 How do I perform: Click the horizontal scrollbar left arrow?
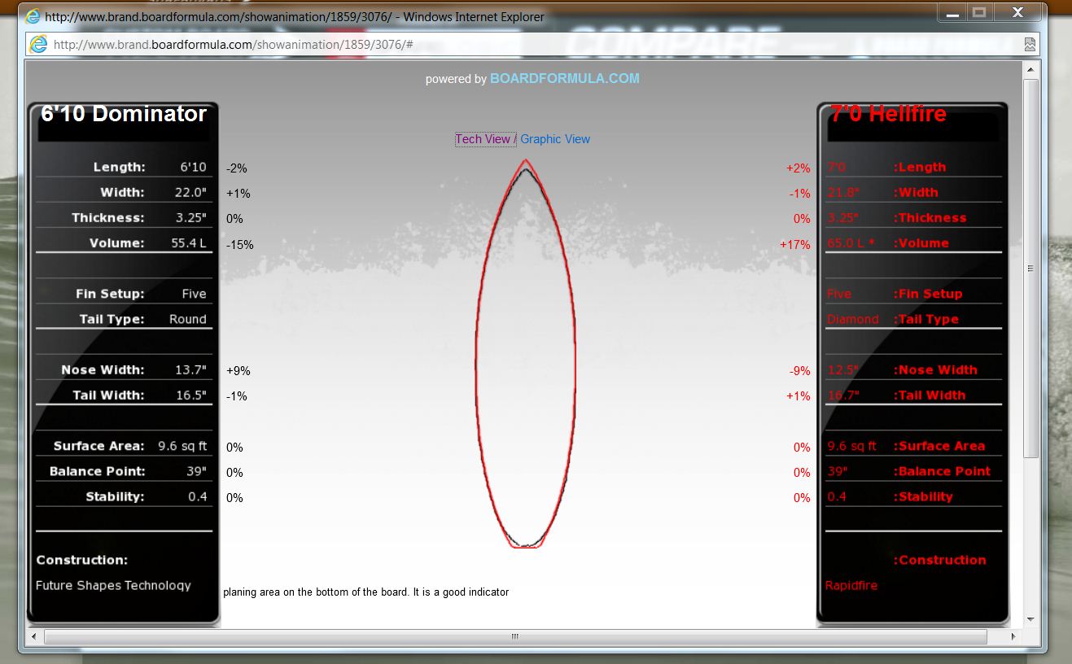pyautogui.click(x=34, y=636)
